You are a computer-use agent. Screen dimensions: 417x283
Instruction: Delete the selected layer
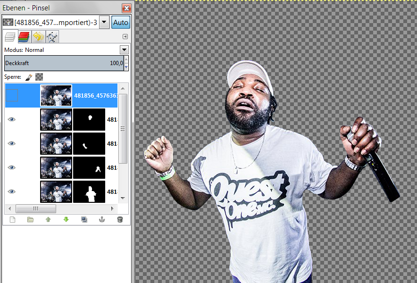tap(120, 220)
